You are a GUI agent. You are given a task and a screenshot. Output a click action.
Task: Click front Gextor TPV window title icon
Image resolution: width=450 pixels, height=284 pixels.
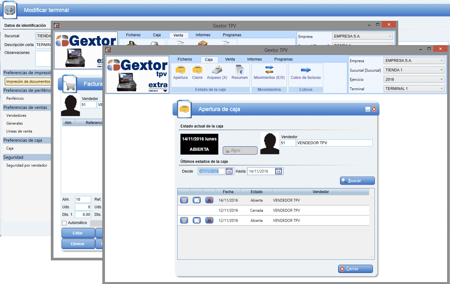tap(108, 50)
